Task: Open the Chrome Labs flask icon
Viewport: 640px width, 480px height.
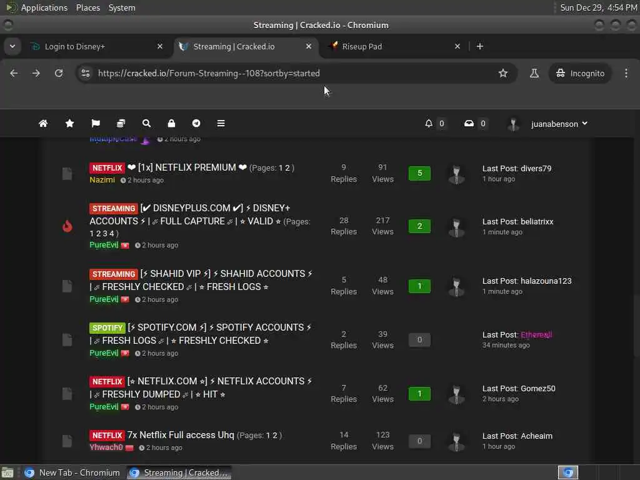Action: (534, 73)
